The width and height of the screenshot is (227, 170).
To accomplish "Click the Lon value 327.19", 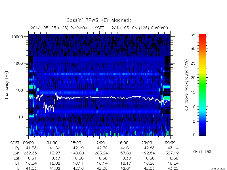I will (x=172, y=153).
